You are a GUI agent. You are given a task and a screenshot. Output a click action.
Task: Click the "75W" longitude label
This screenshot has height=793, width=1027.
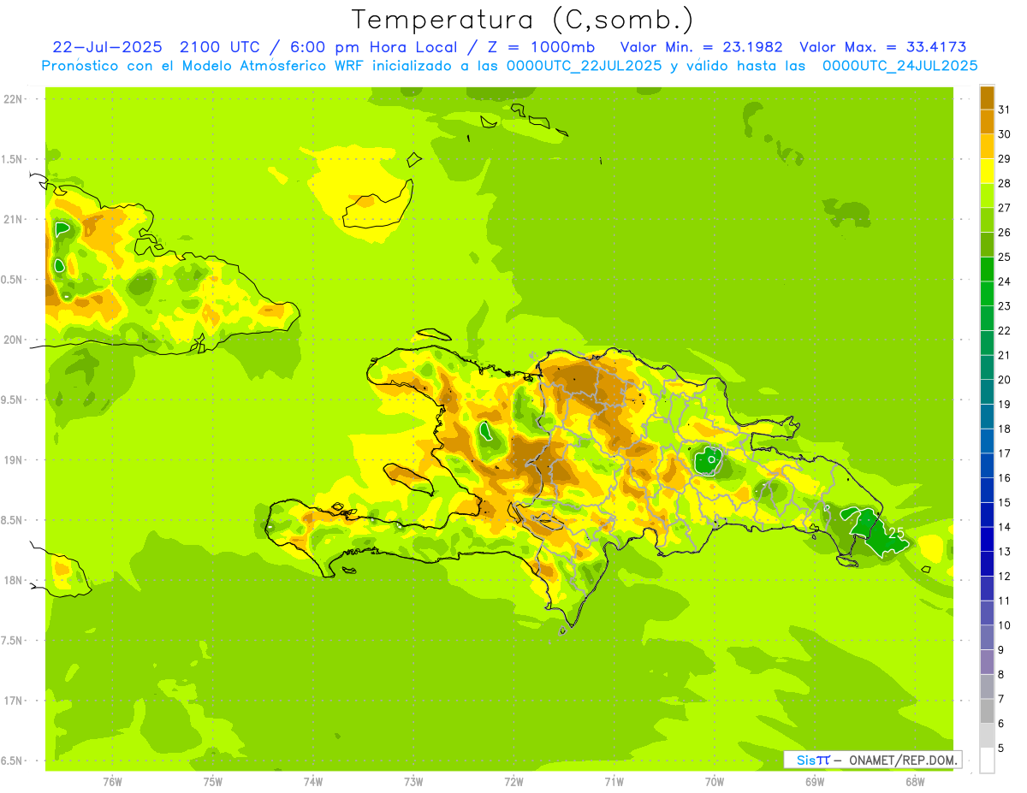pos(212,781)
